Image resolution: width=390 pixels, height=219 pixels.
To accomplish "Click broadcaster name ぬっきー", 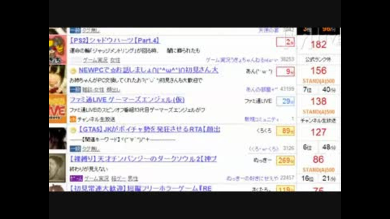I will (x=263, y=161).
